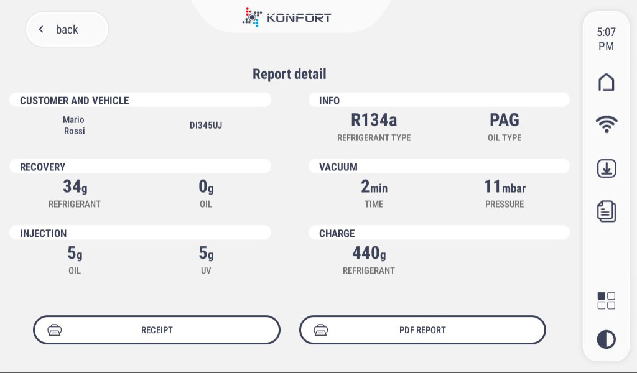Click the Konfort logo at top

(x=287, y=17)
